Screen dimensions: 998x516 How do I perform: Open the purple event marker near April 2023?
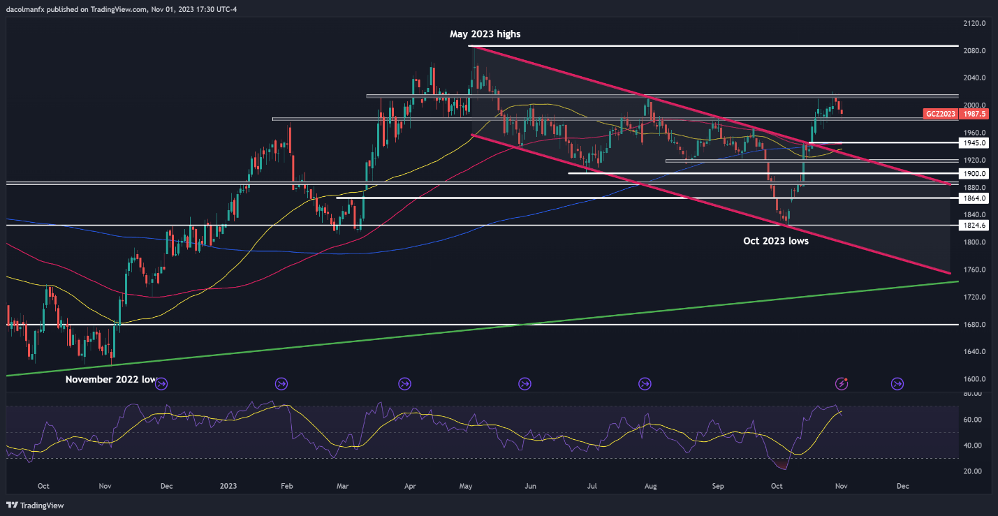pos(404,383)
